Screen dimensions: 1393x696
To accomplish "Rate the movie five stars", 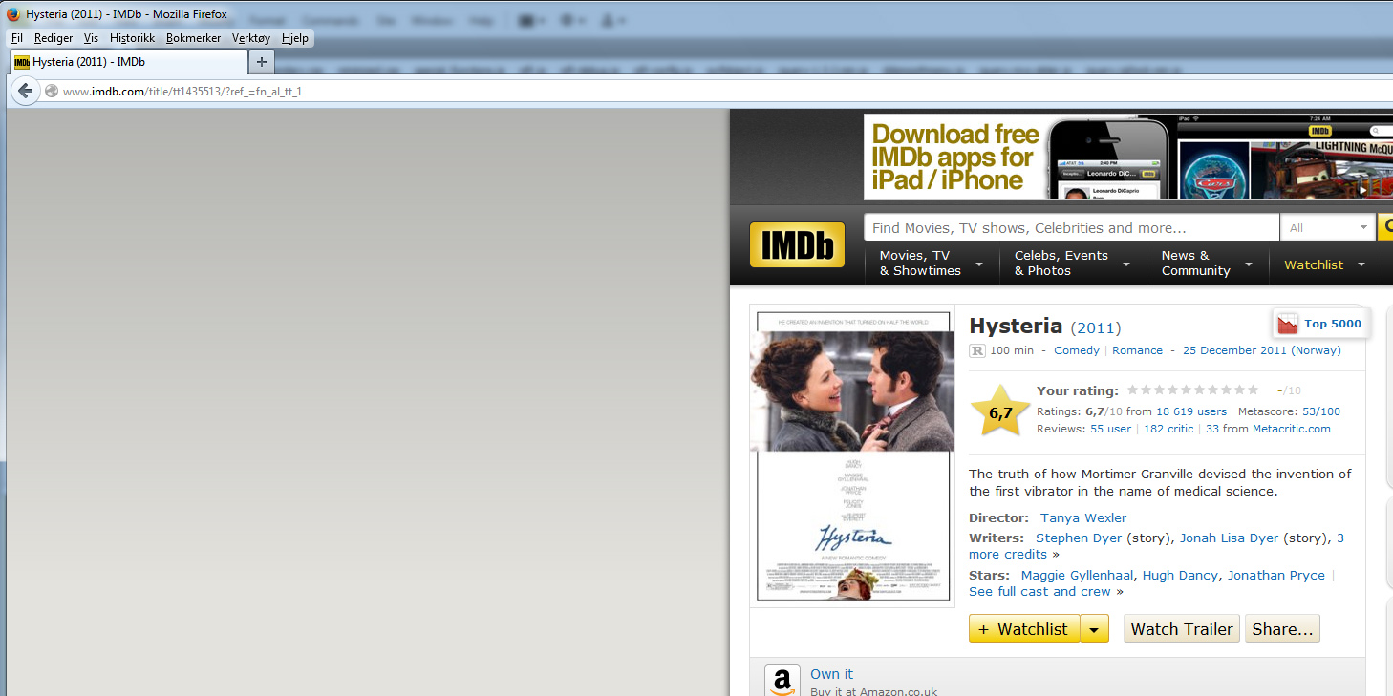I will click(x=1187, y=390).
